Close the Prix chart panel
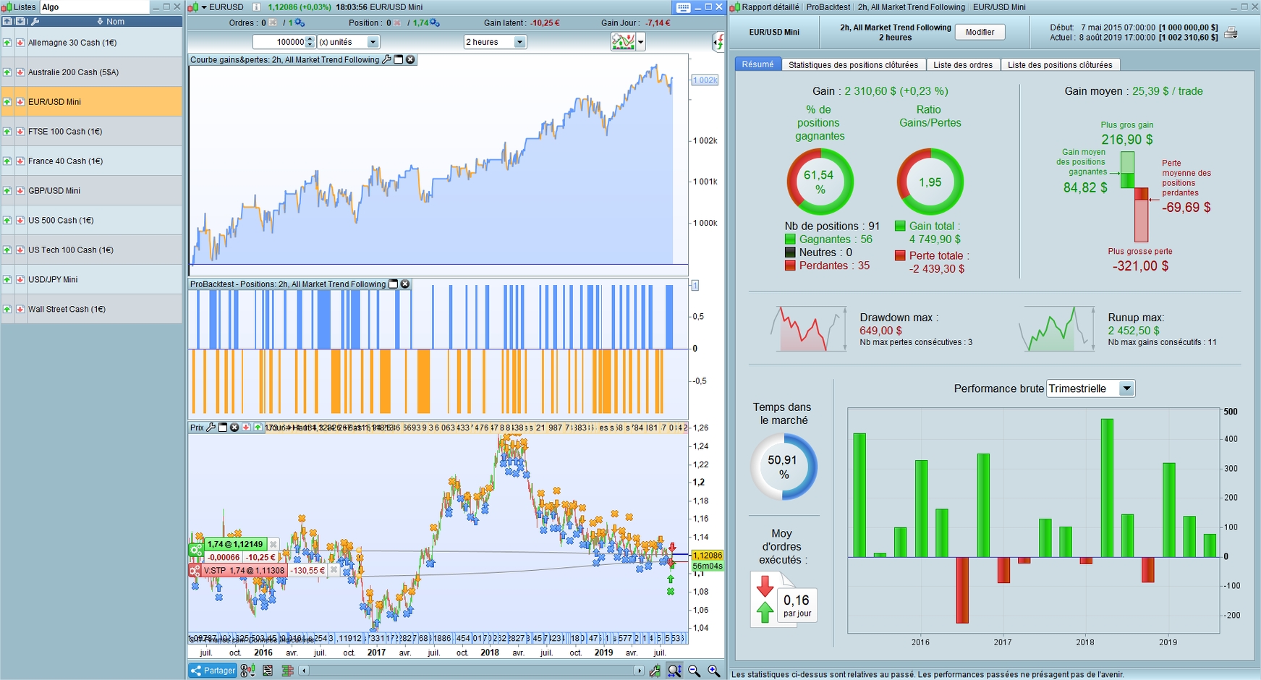The width and height of the screenshot is (1261, 680). [x=234, y=428]
